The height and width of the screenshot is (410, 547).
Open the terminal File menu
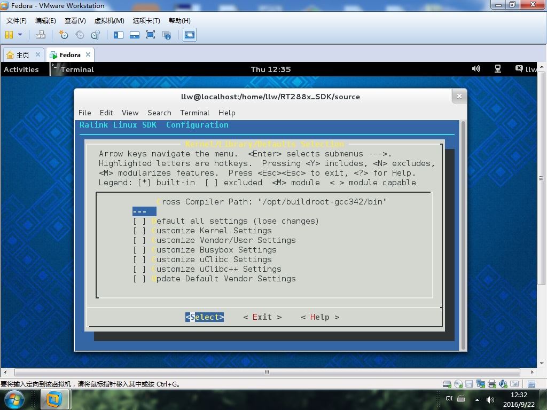(x=85, y=113)
